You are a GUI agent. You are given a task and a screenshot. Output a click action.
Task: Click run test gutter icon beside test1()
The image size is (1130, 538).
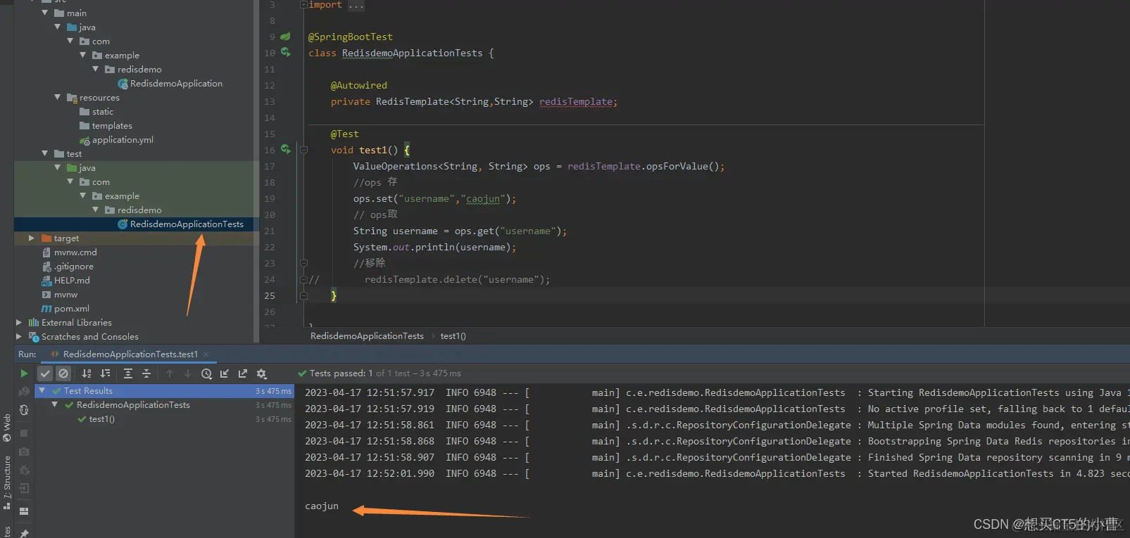[x=286, y=149]
